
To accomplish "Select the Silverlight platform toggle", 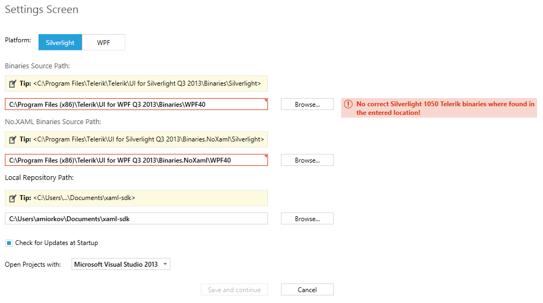I will [60, 42].
